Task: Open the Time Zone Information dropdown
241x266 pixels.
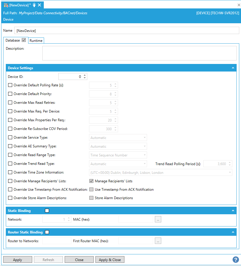Action: coord(160,173)
